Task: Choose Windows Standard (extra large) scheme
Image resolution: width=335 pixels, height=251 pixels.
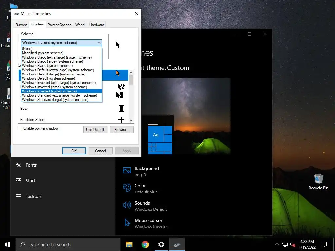Action: [62, 95]
